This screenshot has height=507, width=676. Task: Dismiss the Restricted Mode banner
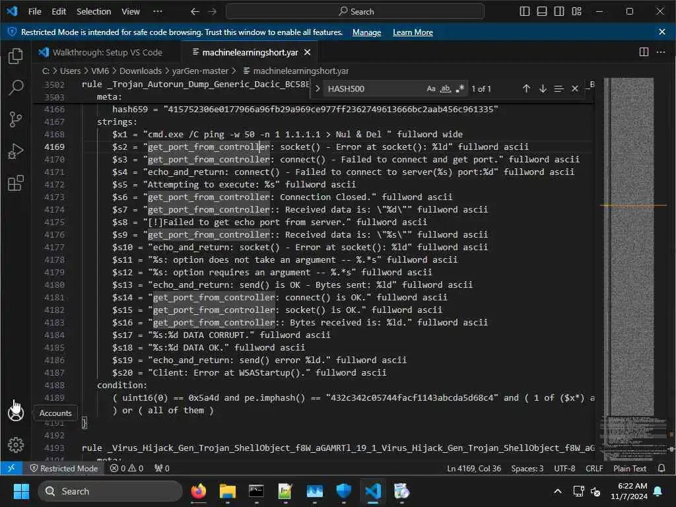[x=662, y=32]
